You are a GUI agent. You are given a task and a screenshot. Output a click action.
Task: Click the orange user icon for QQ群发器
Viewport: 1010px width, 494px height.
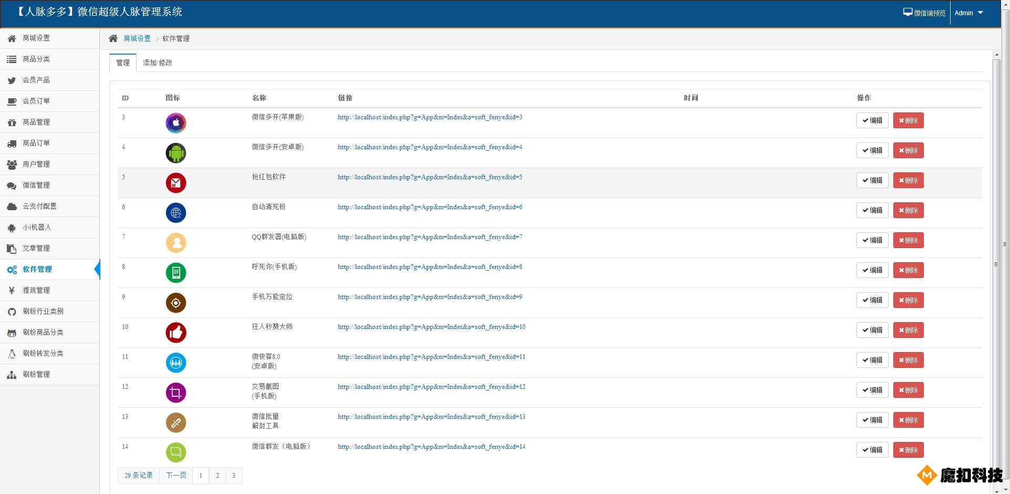point(176,243)
